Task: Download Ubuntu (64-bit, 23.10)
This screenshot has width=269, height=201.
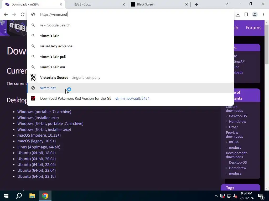Action: [x=37, y=176]
